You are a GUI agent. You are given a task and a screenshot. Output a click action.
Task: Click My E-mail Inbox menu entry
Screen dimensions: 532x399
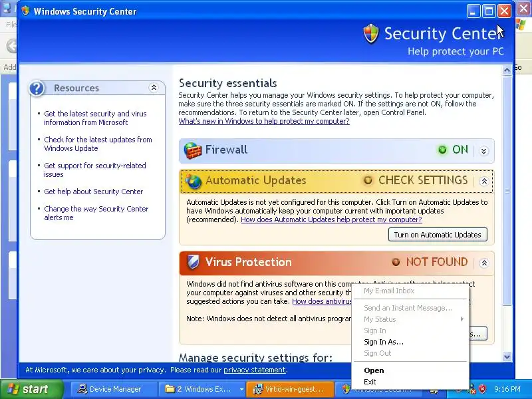412,291
